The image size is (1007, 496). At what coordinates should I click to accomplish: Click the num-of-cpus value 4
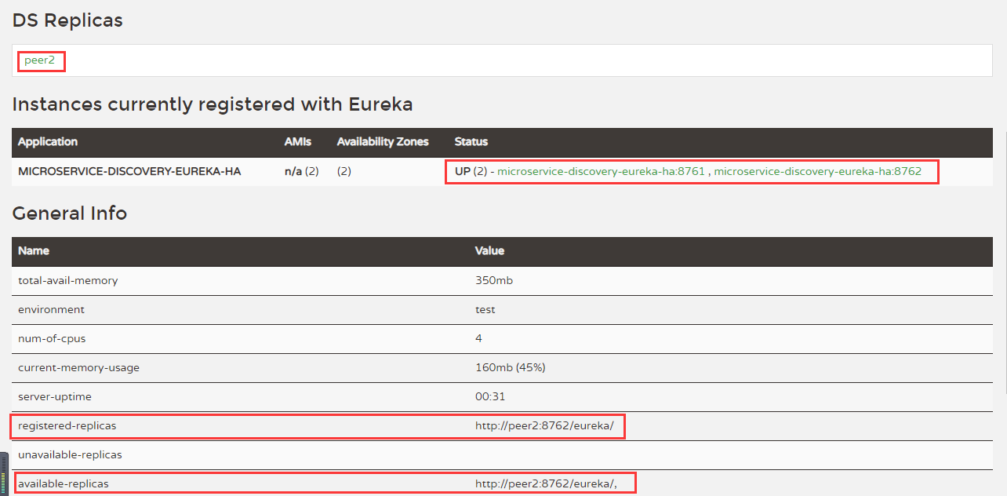pyautogui.click(x=478, y=338)
